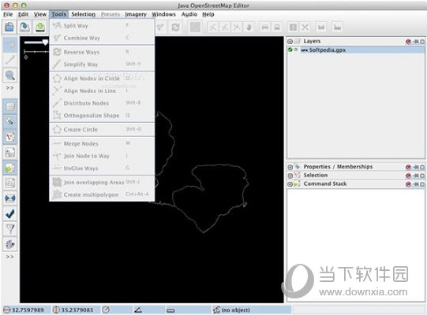The height and width of the screenshot is (315, 427).
Task: Open the View menu
Action: coord(40,14)
